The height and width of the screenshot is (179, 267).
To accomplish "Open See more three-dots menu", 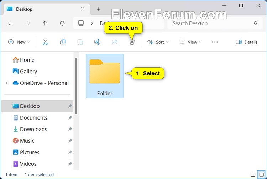I will (x=215, y=42).
